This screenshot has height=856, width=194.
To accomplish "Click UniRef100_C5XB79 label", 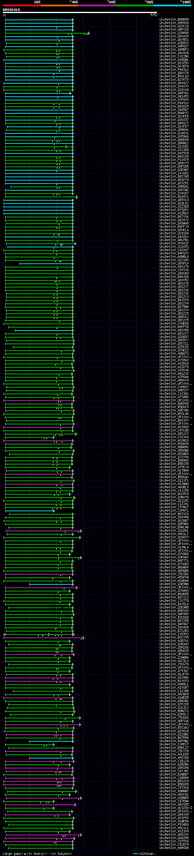I will [x=174, y=844].
